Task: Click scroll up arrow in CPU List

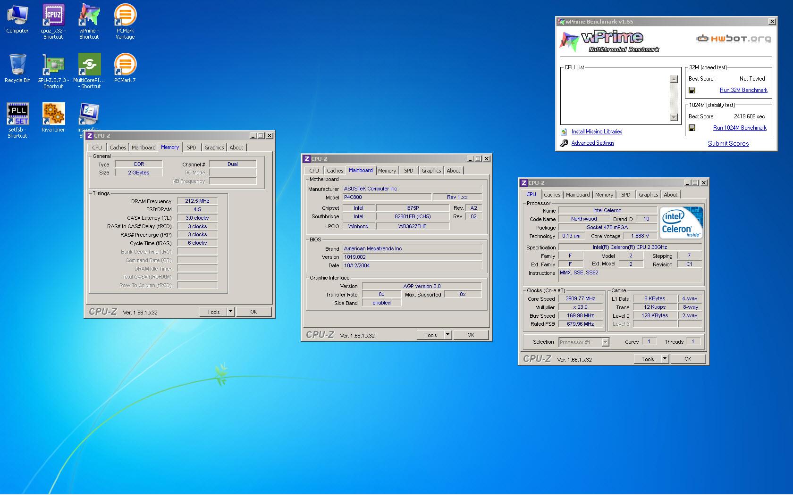Action: 674,79
